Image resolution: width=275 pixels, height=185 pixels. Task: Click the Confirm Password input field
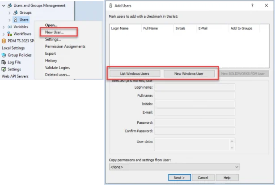[x=195, y=131]
